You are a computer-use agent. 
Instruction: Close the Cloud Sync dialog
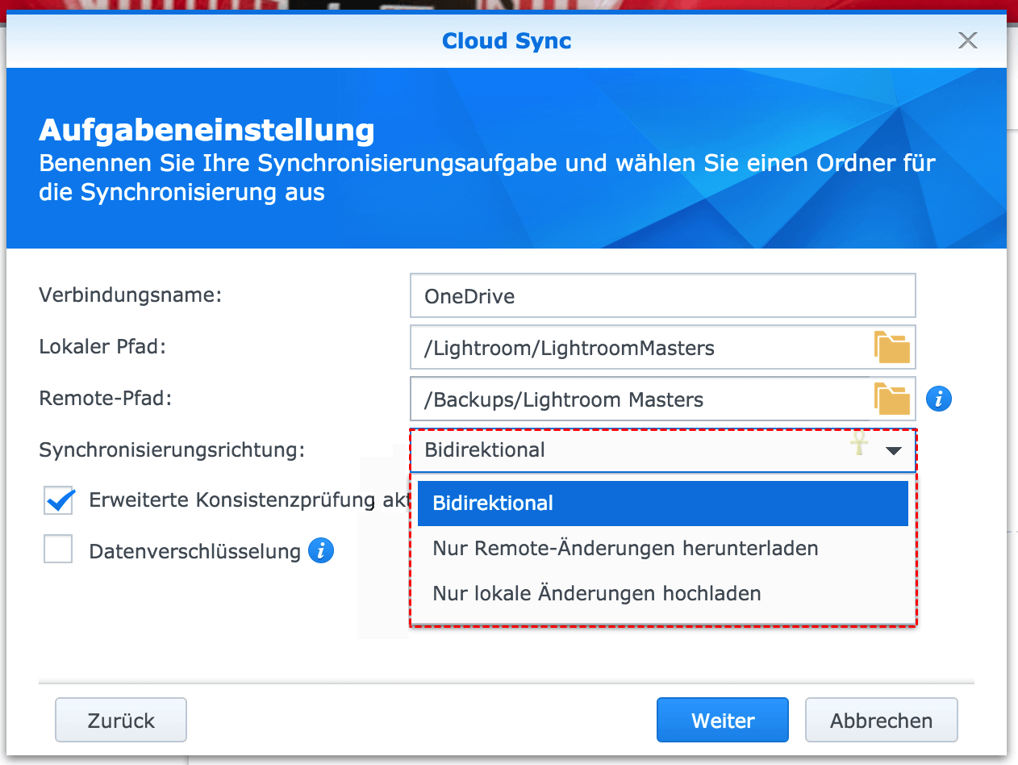[967, 41]
